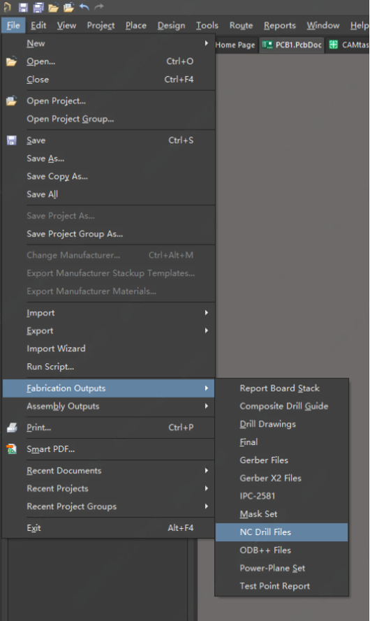Click the Open folder icon in the top toolbar
Viewport: 370px width, 621px height.
pos(54,7)
